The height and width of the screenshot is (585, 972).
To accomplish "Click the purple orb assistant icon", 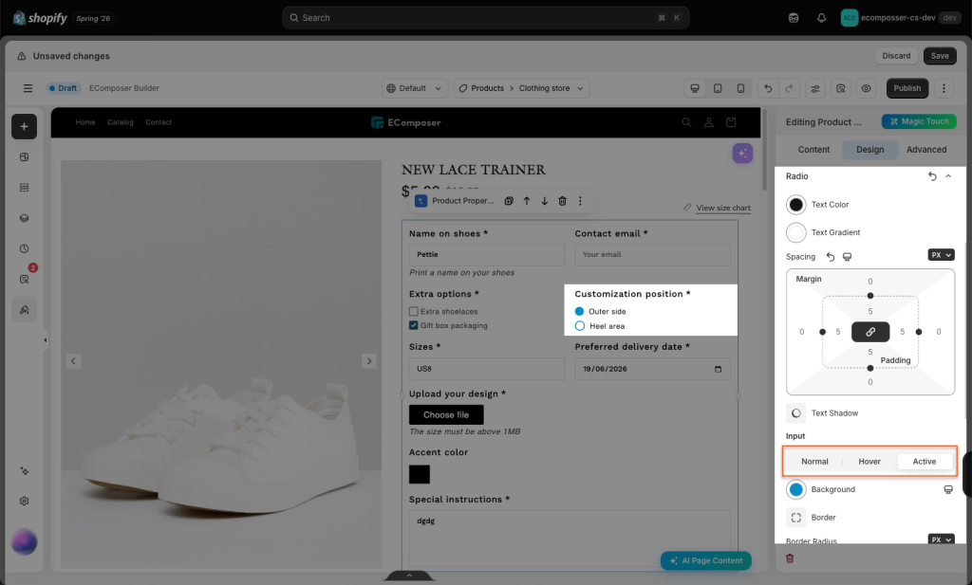I will pos(24,543).
